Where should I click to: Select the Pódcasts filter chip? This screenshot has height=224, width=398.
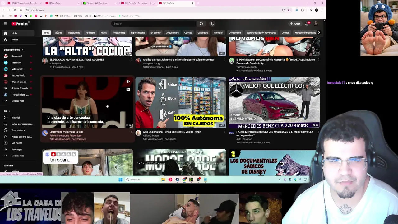coord(90,33)
